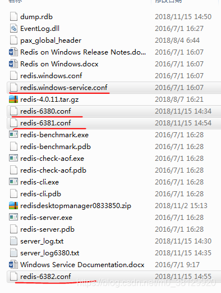Select the redis-6382.conf file icon
The image size is (221, 293).
pyautogui.click(x=13, y=277)
